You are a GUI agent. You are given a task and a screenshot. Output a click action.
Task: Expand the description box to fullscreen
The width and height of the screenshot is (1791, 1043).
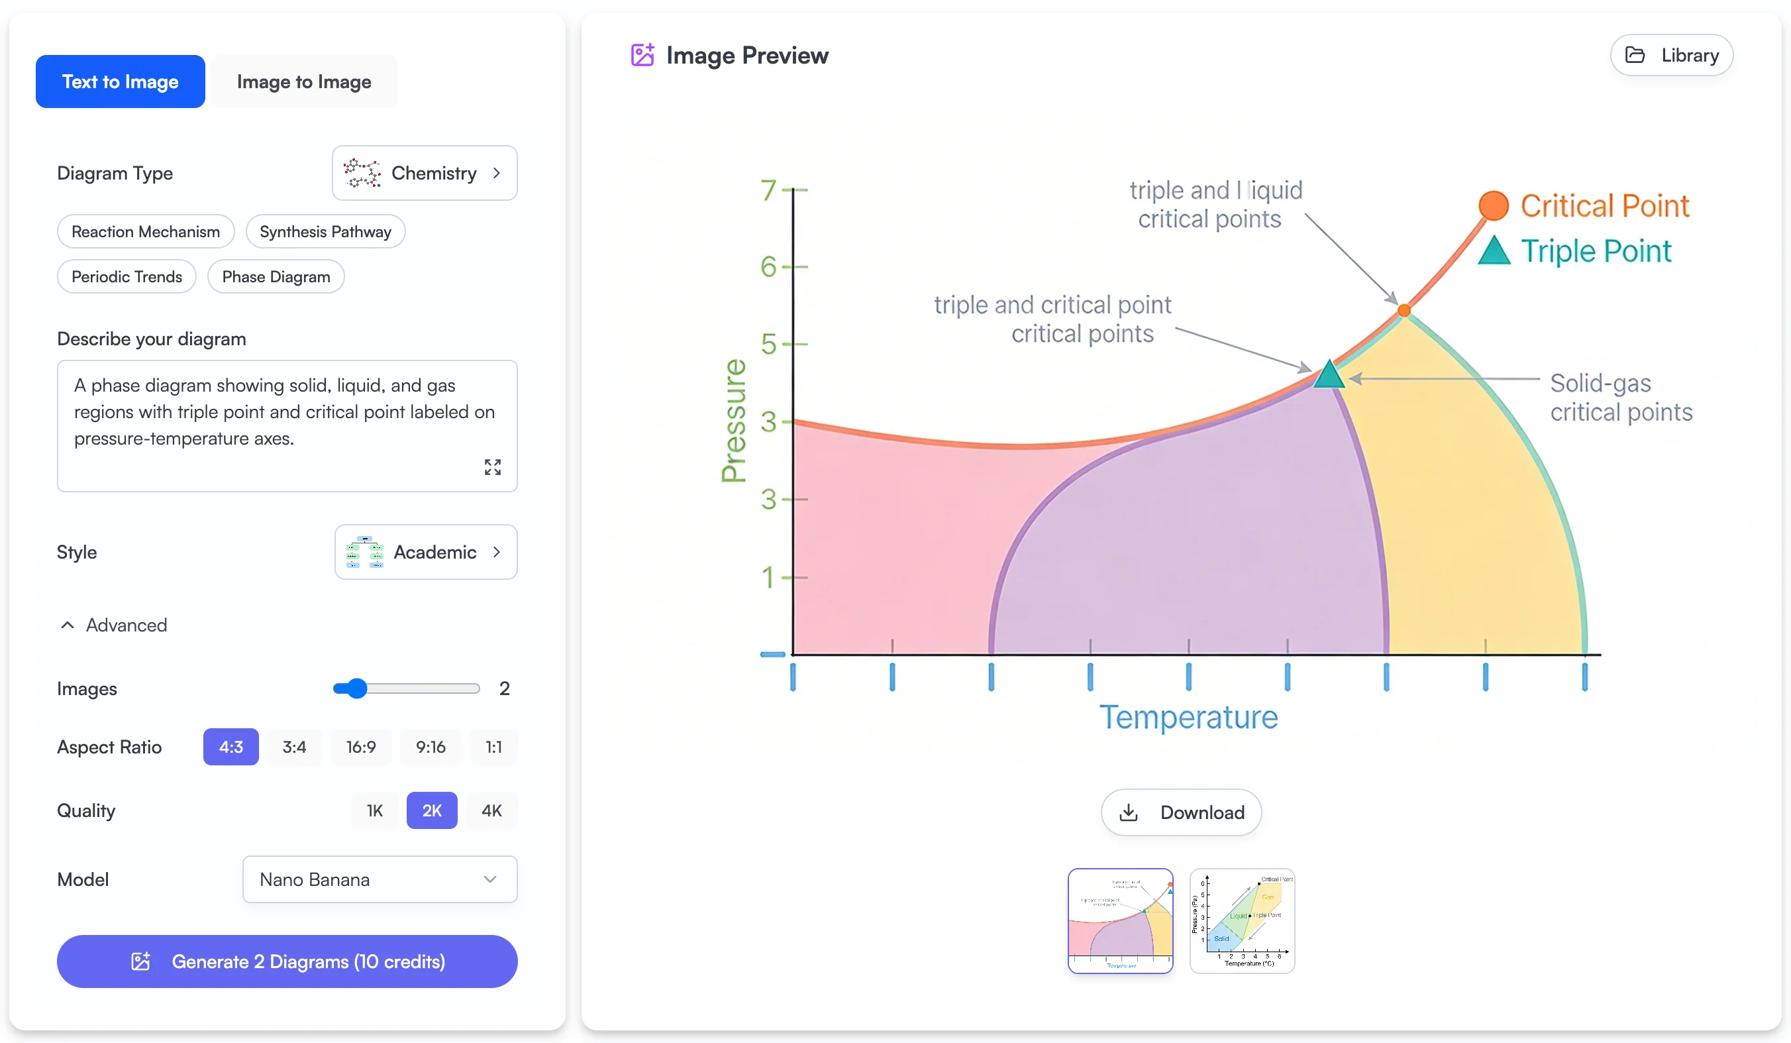(493, 467)
